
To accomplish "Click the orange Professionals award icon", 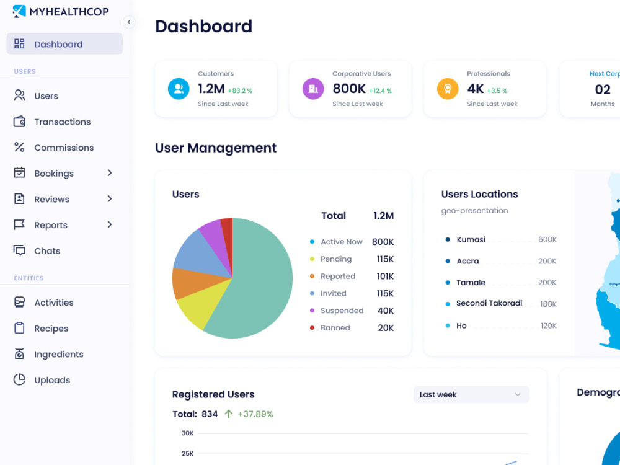I will [x=448, y=89].
